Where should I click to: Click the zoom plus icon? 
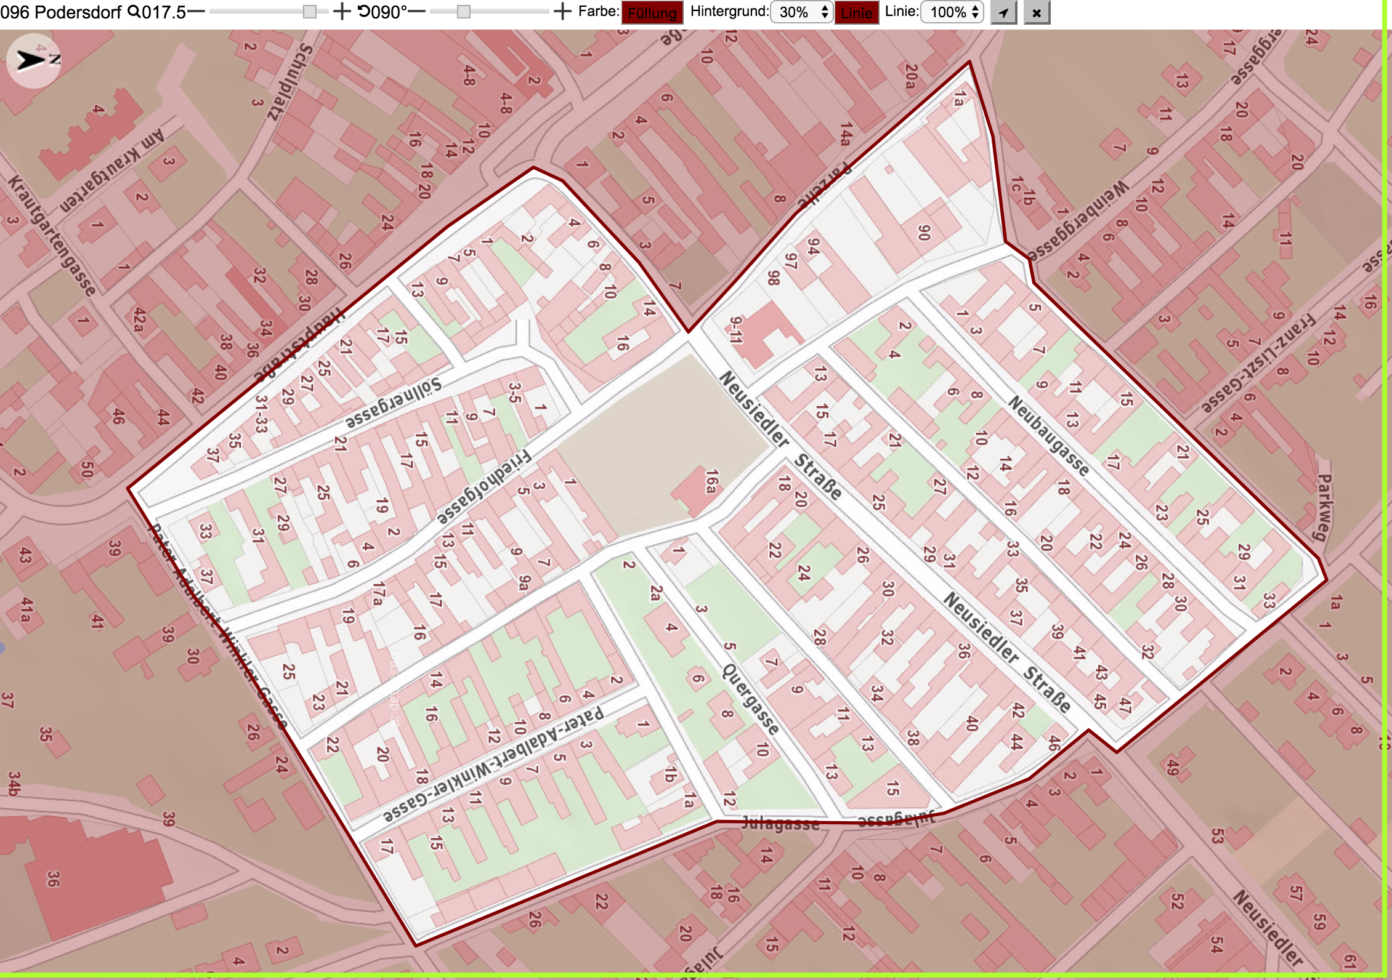pyautogui.click(x=341, y=11)
